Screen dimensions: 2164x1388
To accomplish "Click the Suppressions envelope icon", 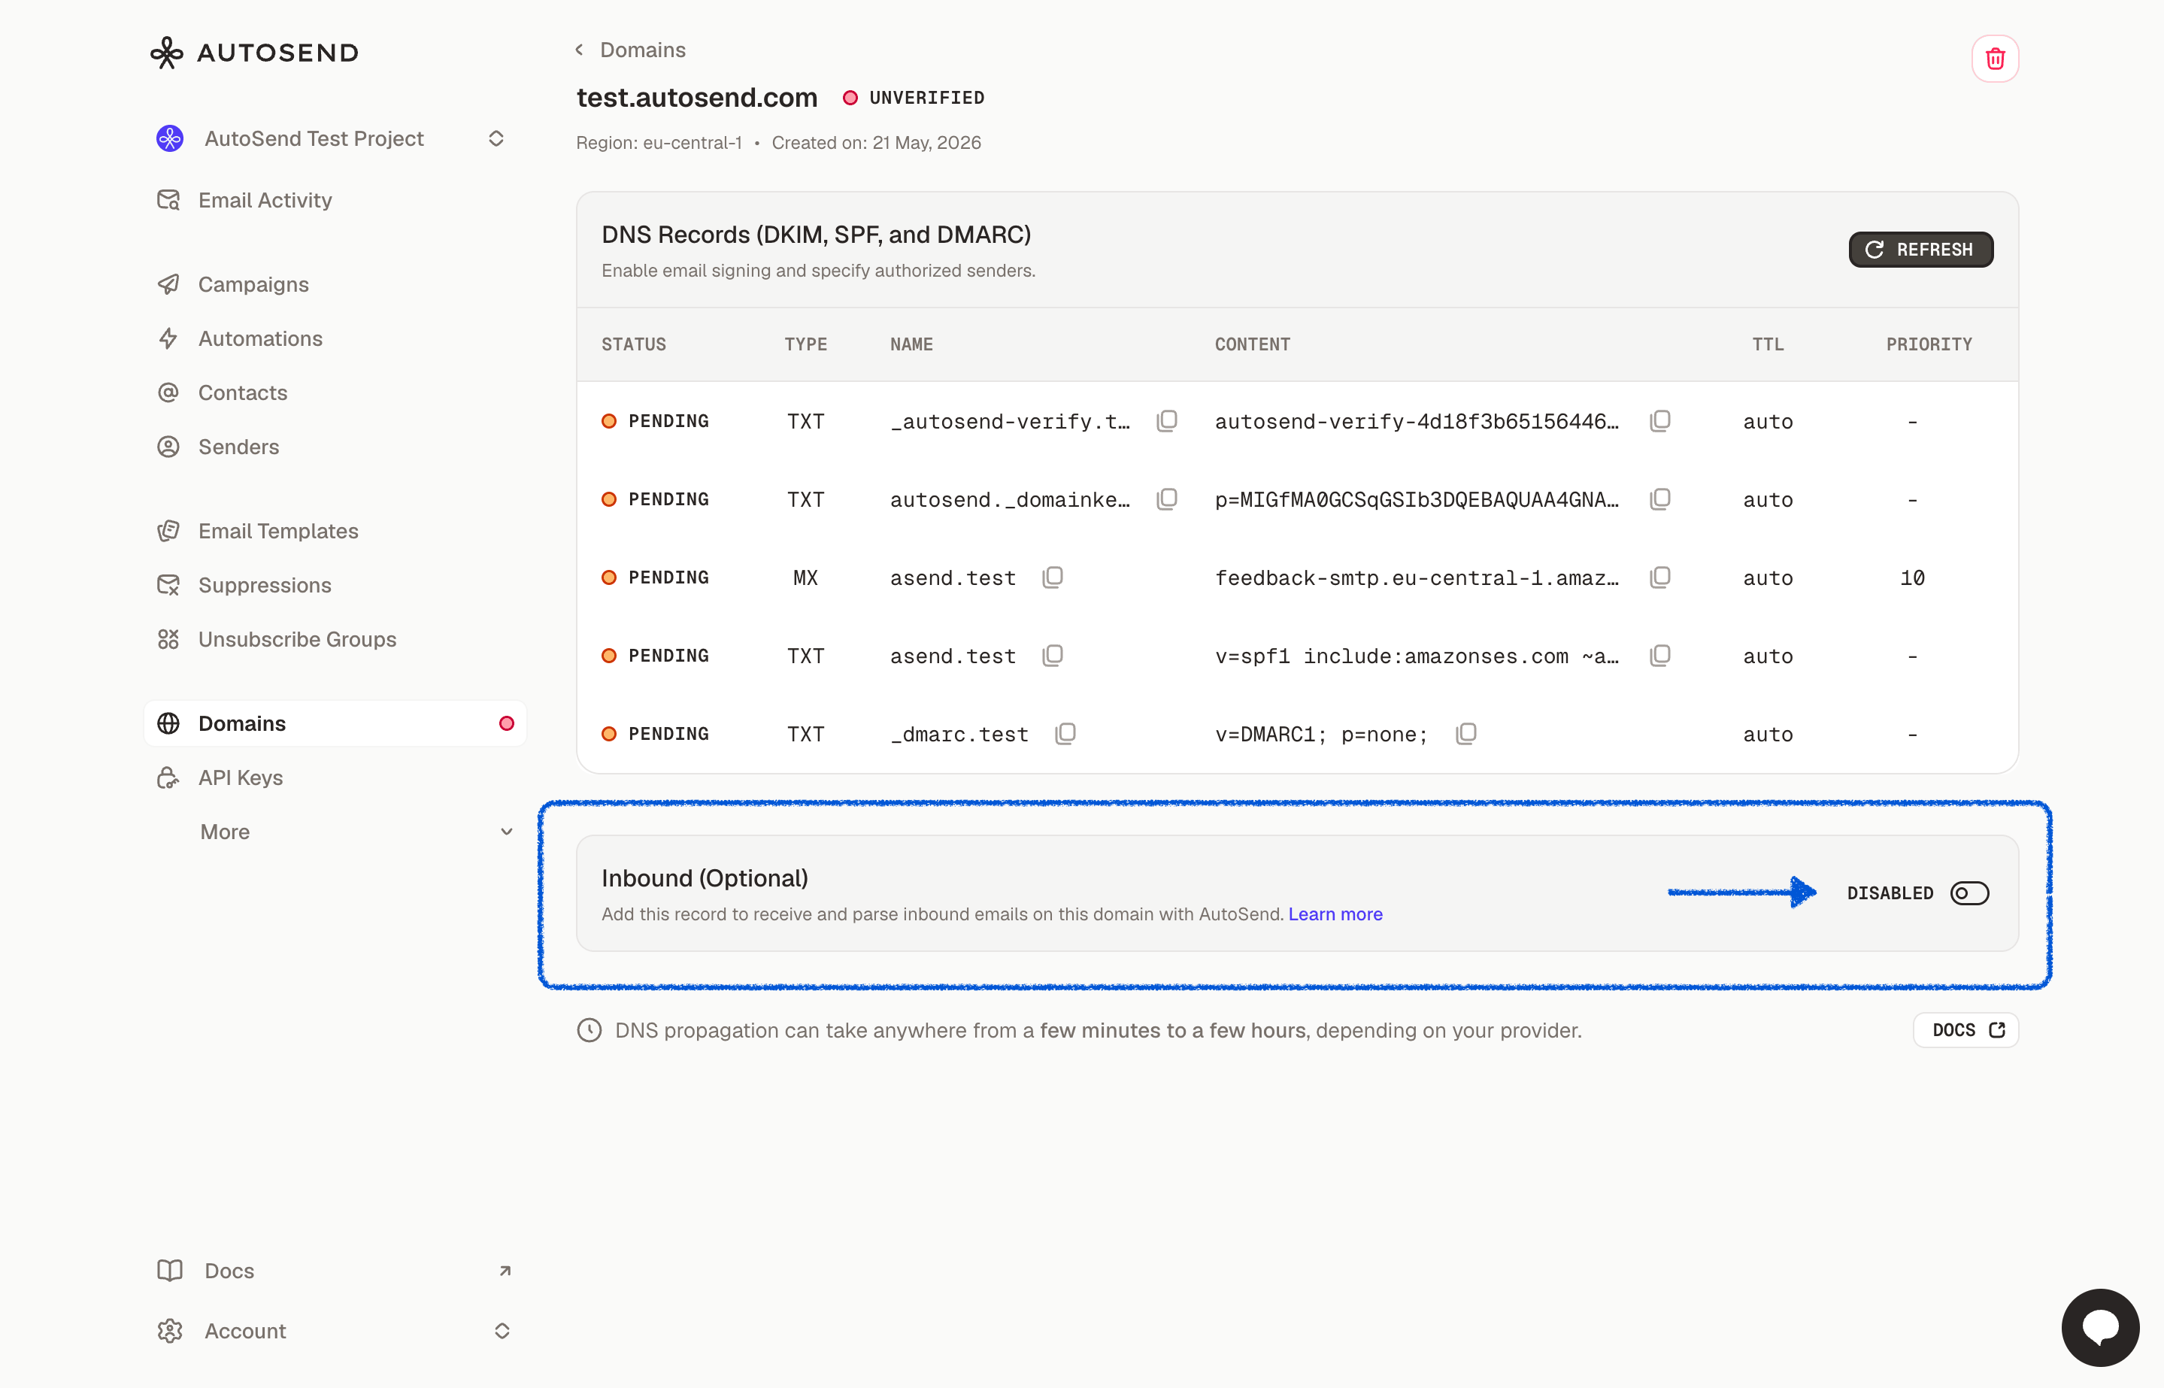I will pos(168,585).
